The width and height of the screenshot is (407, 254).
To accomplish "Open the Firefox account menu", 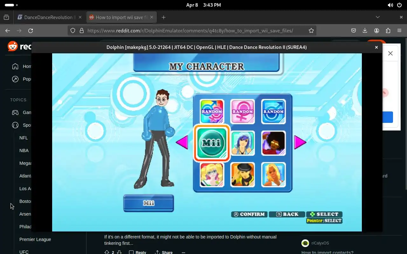I will coord(376,30).
